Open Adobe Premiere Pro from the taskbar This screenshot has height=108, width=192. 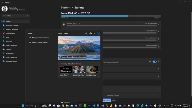(151, 106)
